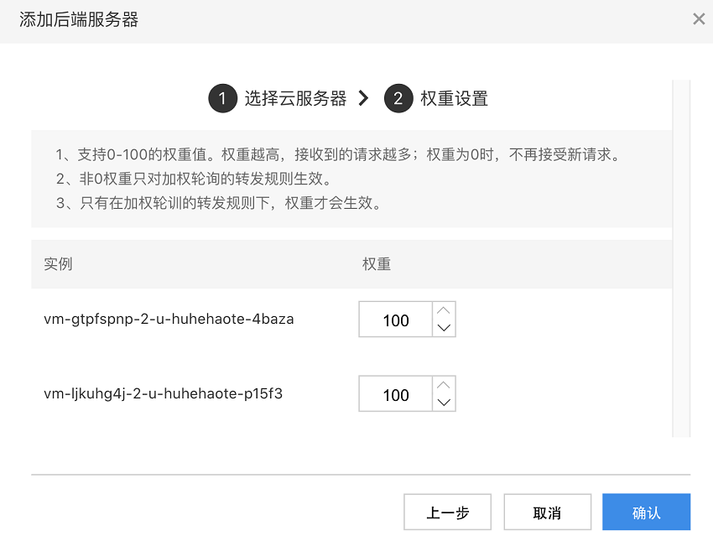The width and height of the screenshot is (713, 541).
Task: Click instance name vm-gtpfspnp-2-u-huhehaote-4baza
Action: point(169,319)
